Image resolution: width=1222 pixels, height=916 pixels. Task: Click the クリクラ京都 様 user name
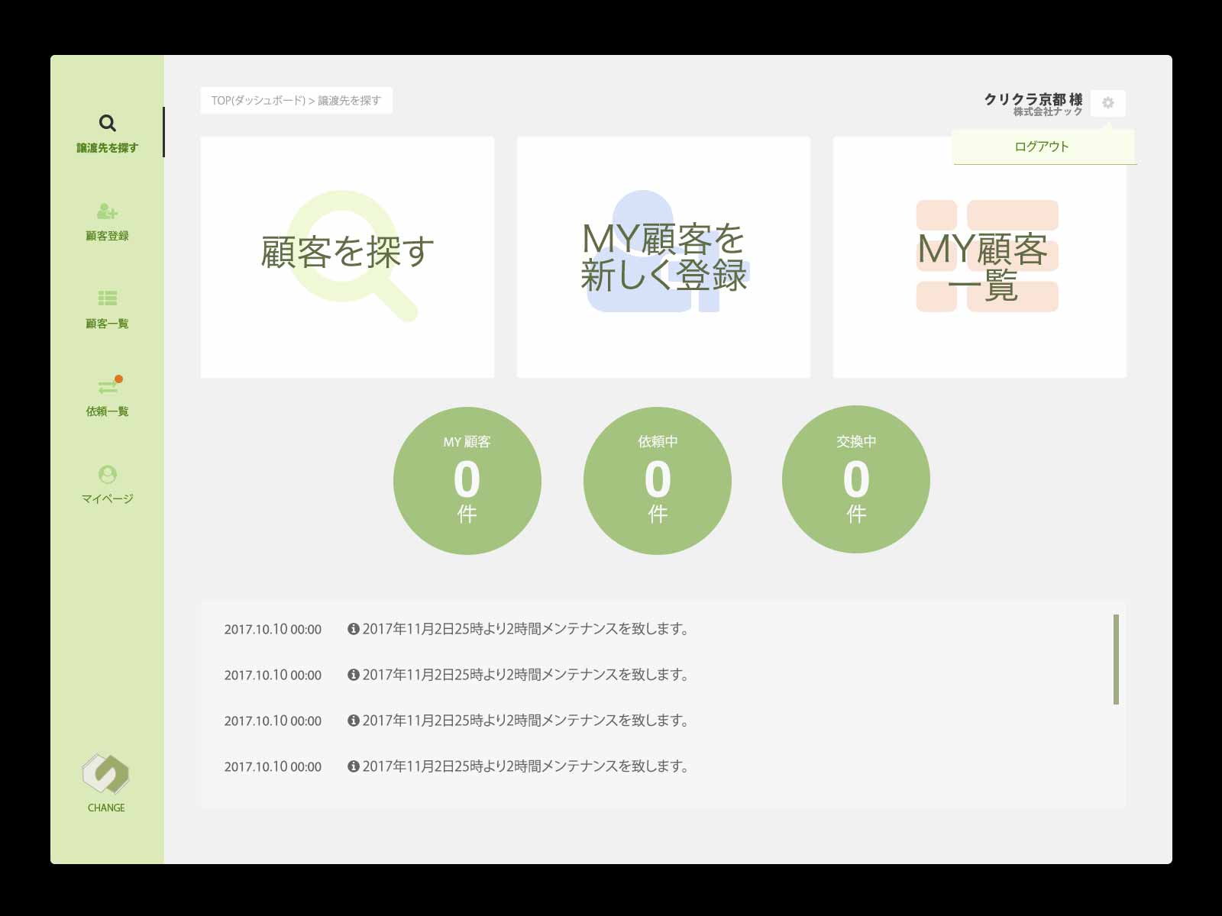1033,99
